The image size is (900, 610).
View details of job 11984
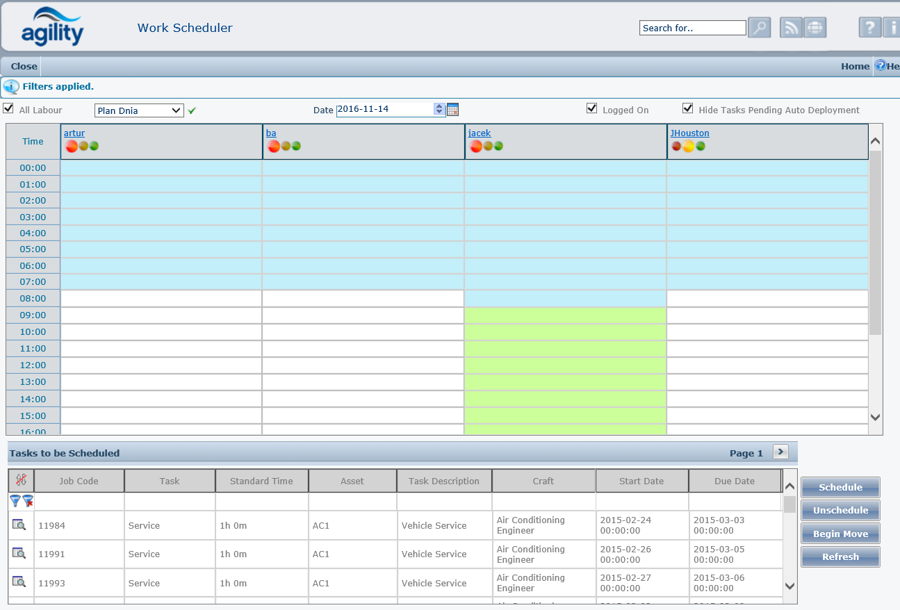pos(19,525)
